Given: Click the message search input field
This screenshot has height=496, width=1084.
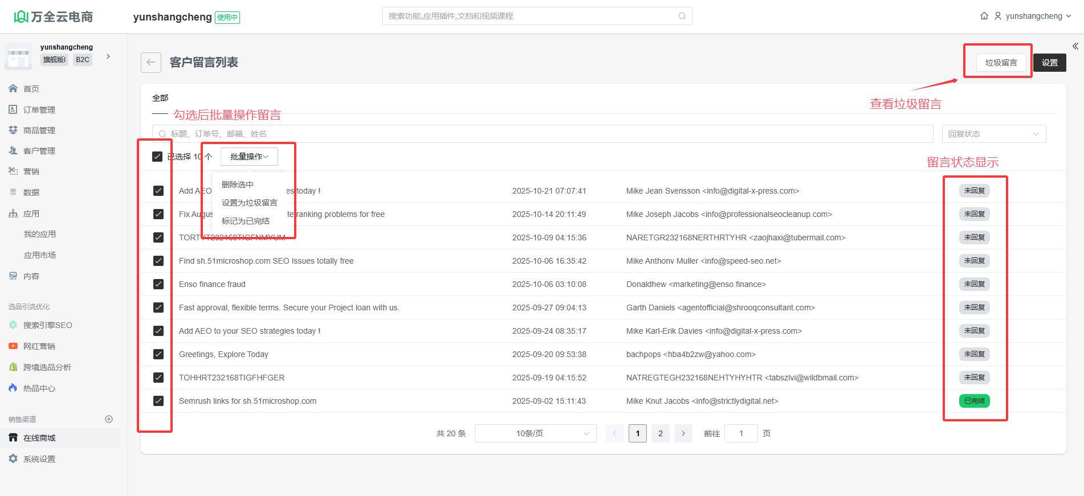Looking at the screenshot, I should click(x=541, y=134).
